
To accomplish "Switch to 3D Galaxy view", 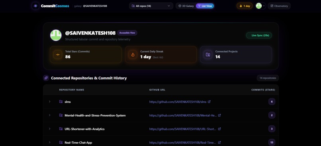I will click(186, 6).
